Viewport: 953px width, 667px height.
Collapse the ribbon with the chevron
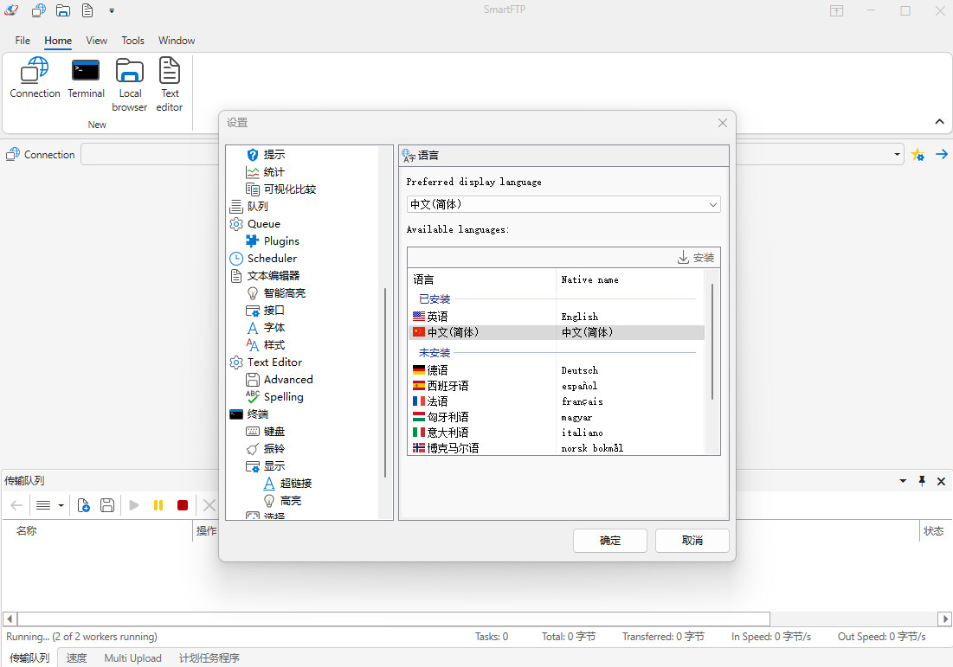(939, 121)
